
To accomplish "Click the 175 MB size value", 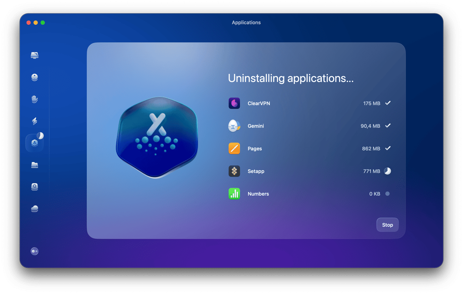I will coord(372,103).
